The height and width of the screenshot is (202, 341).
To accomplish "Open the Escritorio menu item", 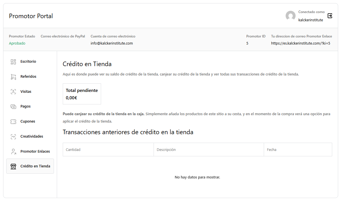I will 28,62.
